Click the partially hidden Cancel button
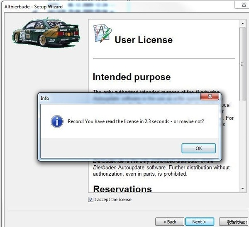The height and width of the screenshot is (227, 249). [x=234, y=222]
